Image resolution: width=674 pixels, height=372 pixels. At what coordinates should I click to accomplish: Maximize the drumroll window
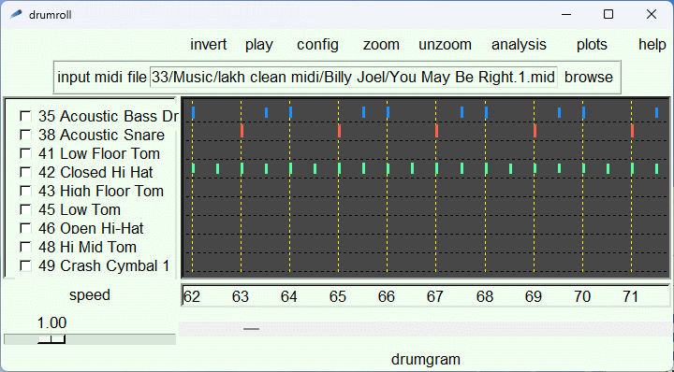pyautogui.click(x=608, y=15)
